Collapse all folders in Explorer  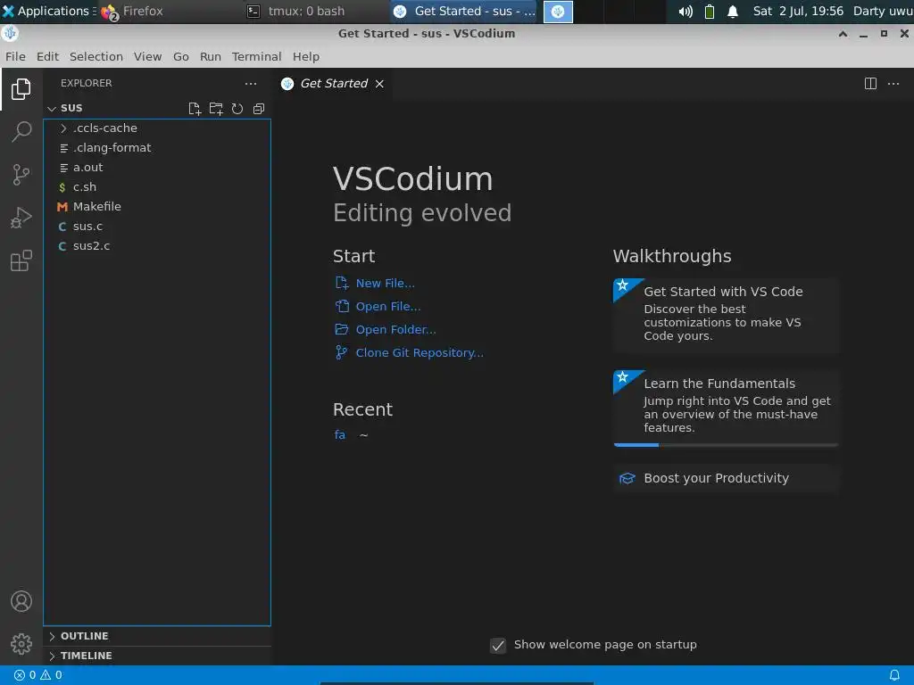pos(259,108)
